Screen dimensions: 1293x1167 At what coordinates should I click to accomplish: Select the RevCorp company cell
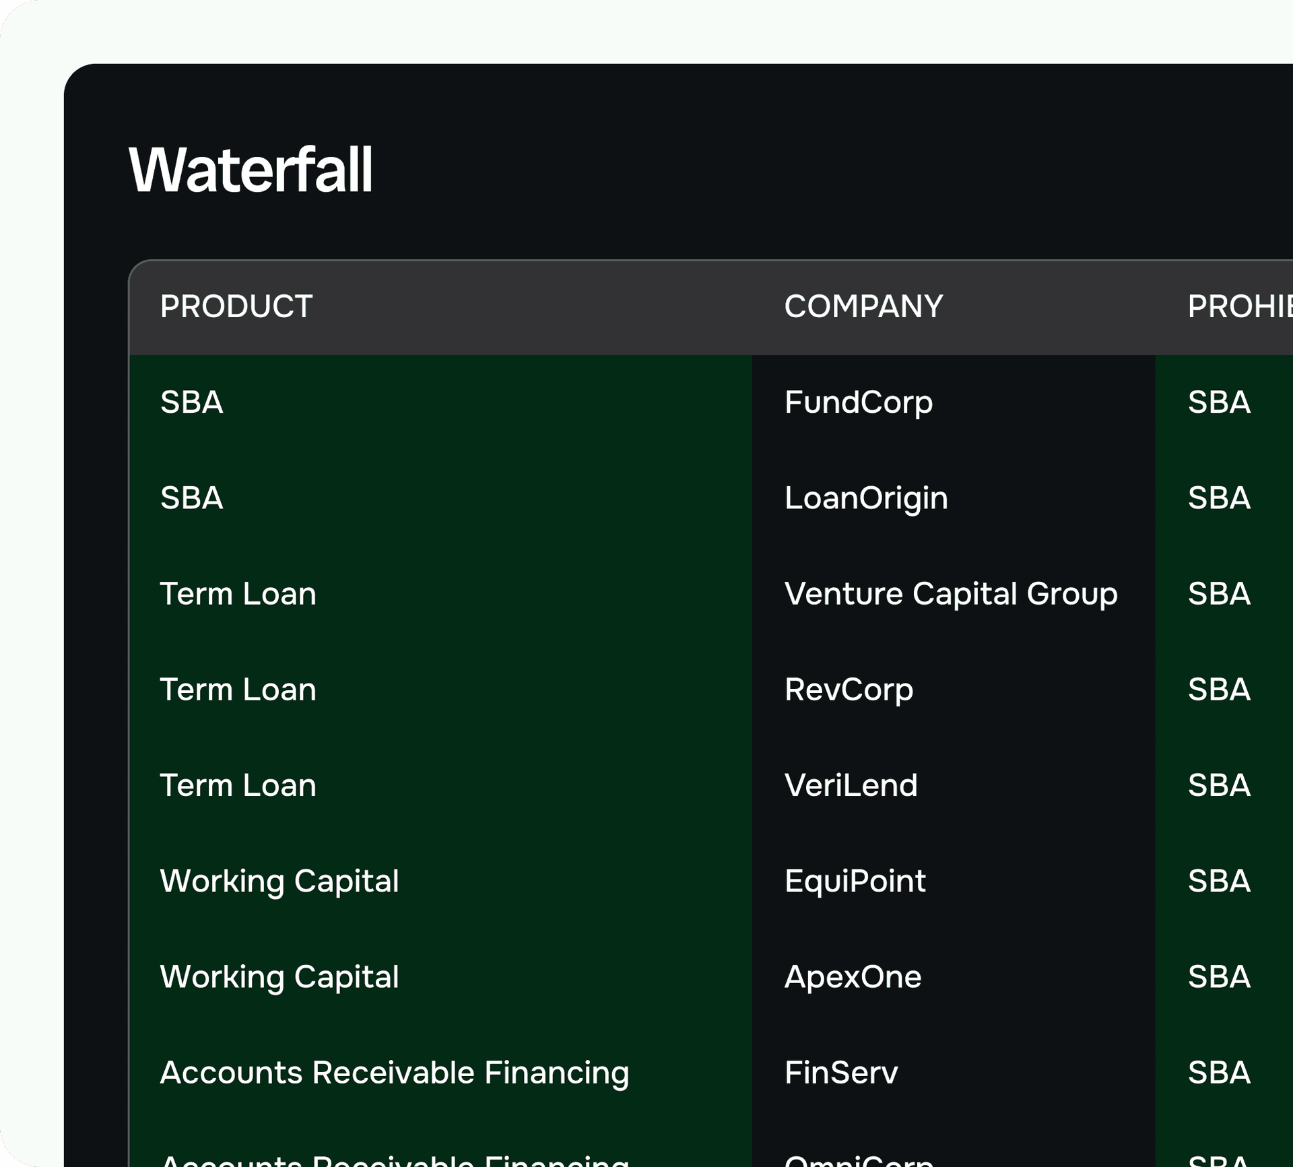[849, 690]
